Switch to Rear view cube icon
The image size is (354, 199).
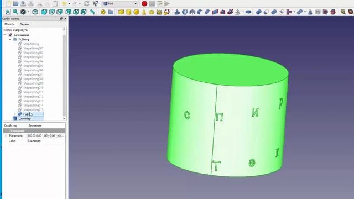(x=69, y=12)
